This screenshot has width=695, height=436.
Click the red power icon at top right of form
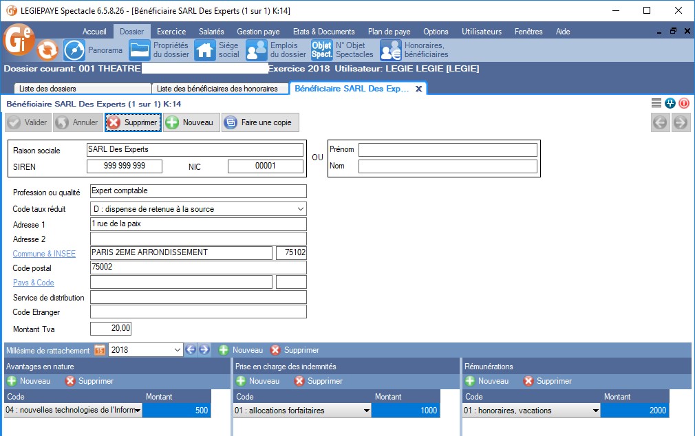tap(683, 103)
